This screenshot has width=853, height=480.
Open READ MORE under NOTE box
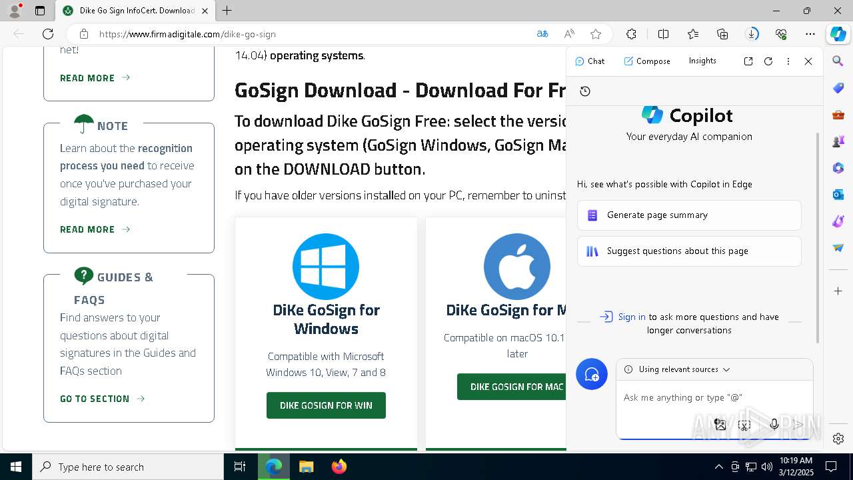(x=95, y=229)
